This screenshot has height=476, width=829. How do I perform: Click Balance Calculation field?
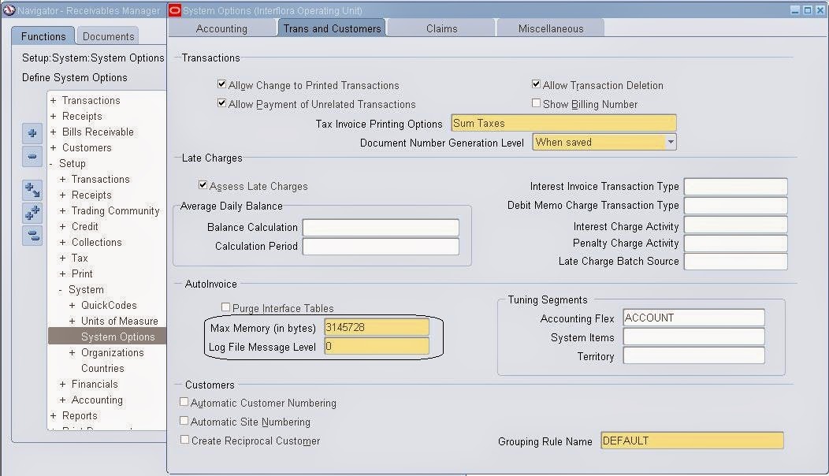click(x=381, y=228)
